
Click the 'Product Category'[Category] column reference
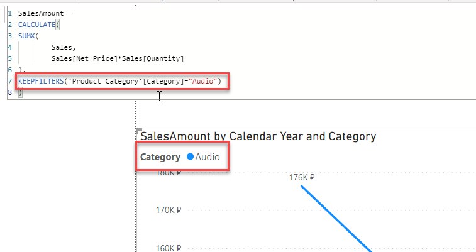(x=126, y=81)
